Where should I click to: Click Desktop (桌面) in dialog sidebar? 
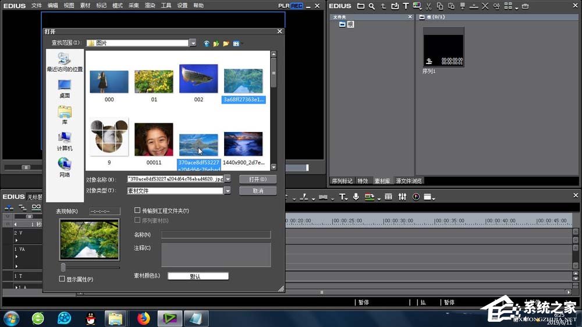65,89
